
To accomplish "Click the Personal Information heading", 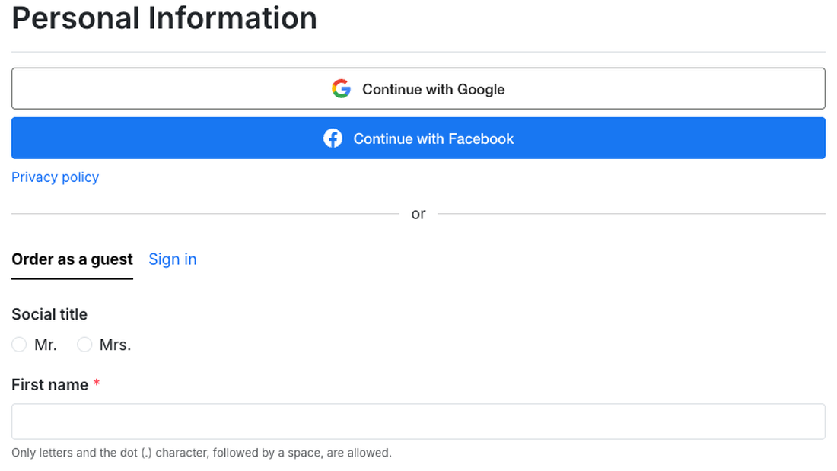I will pyautogui.click(x=164, y=18).
